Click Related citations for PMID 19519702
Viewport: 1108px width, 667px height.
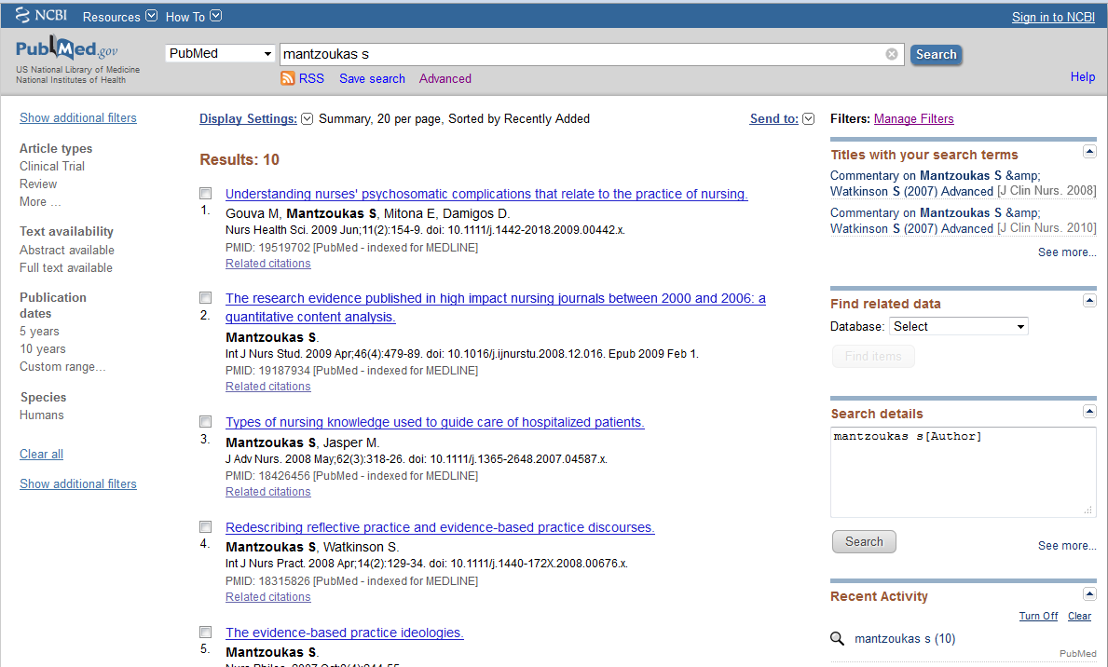click(x=267, y=264)
